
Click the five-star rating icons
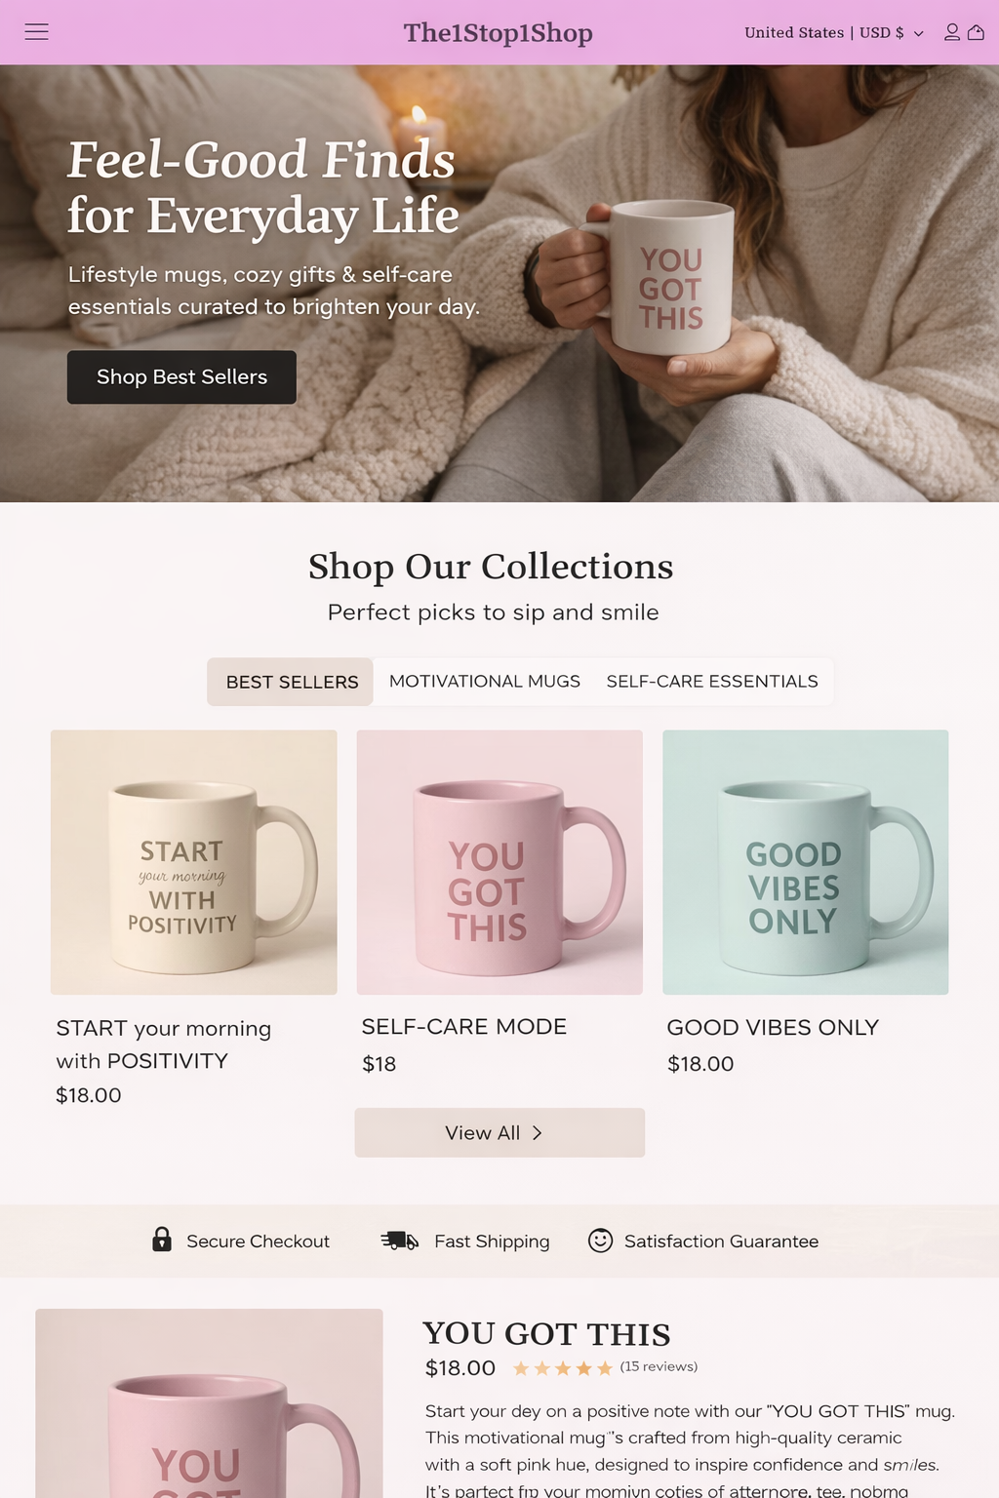point(563,1368)
